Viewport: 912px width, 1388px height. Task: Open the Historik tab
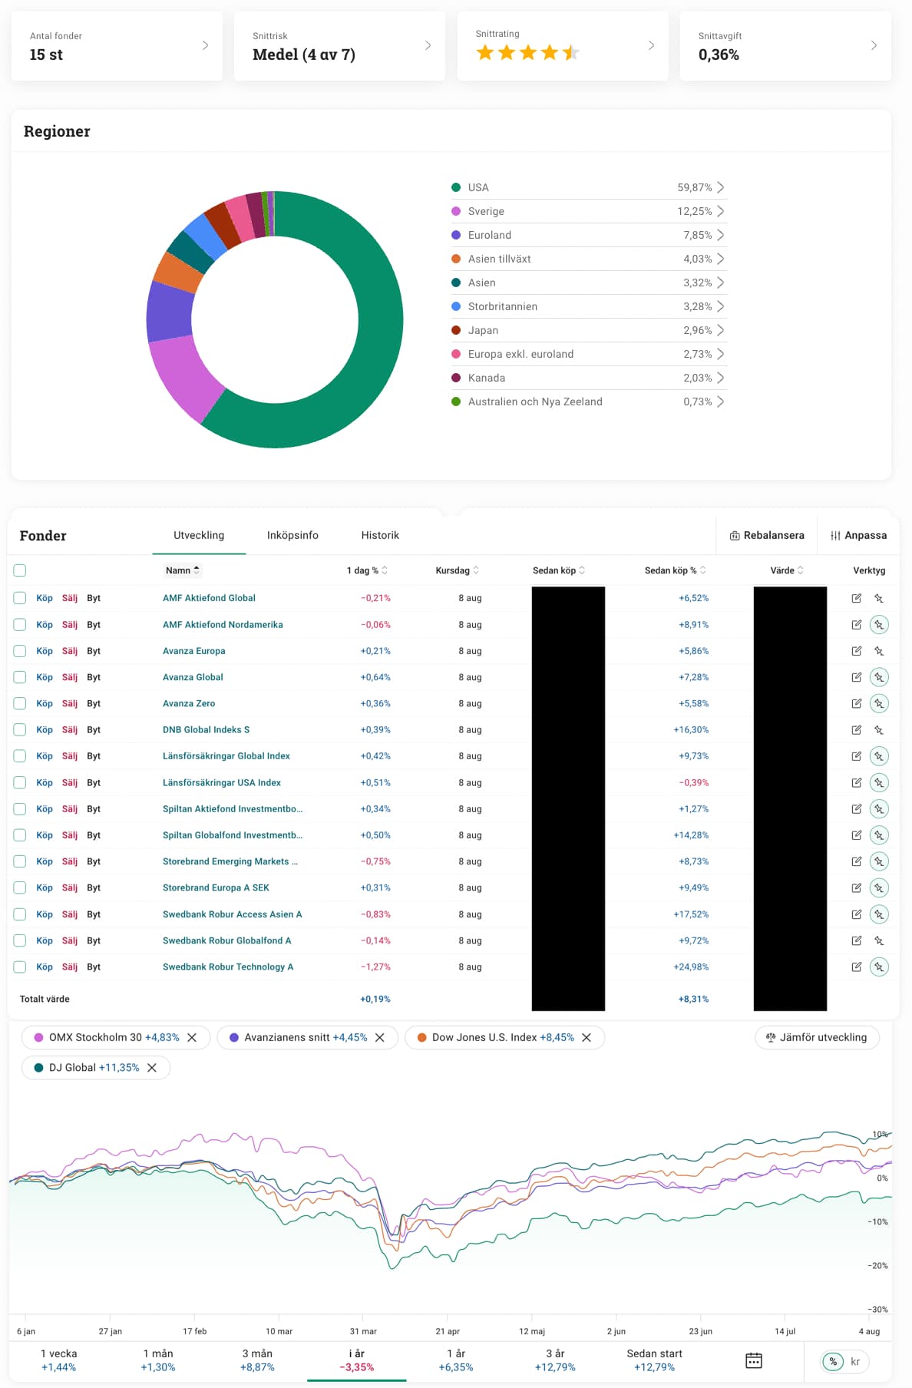coord(380,535)
